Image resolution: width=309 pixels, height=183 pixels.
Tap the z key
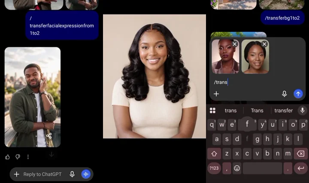(x=227, y=154)
